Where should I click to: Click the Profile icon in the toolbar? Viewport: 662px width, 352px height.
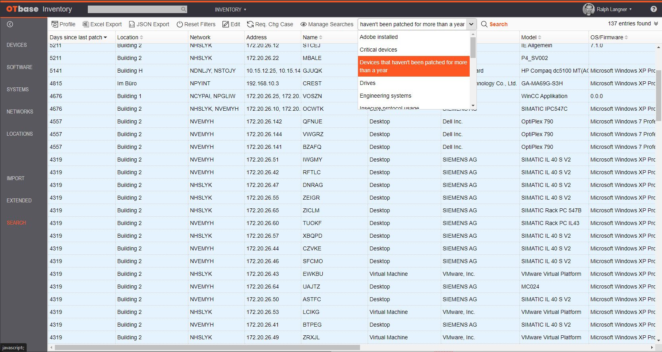click(55, 24)
